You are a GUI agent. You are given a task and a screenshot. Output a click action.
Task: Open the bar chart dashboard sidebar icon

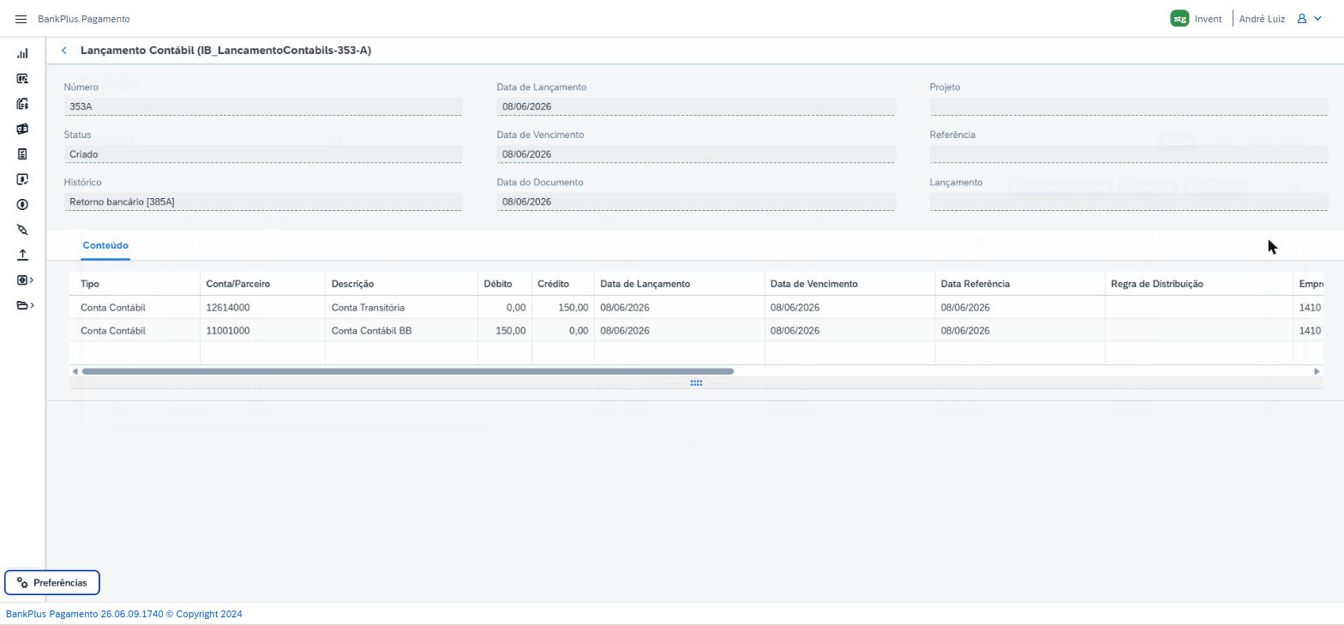point(22,53)
